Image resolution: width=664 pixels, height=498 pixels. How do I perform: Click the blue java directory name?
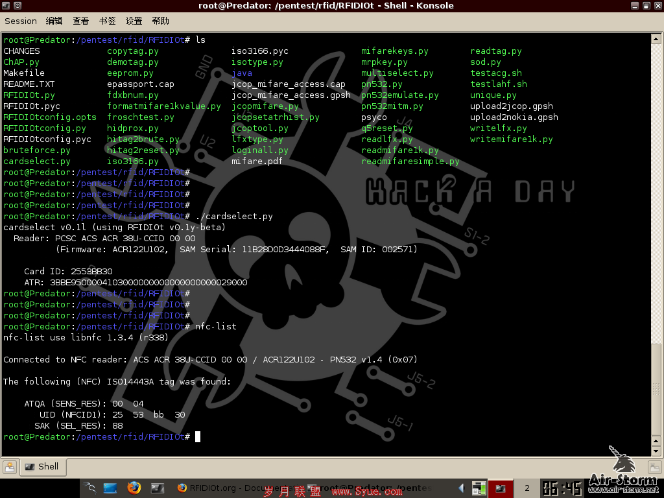pos(242,73)
